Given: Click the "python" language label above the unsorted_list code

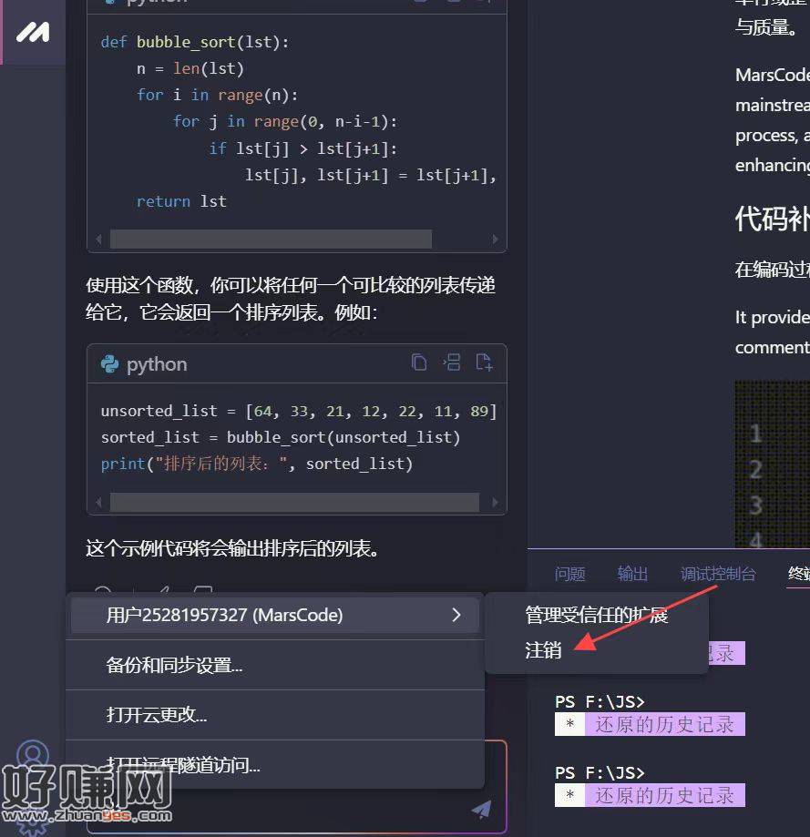Looking at the screenshot, I should tap(157, 364).
